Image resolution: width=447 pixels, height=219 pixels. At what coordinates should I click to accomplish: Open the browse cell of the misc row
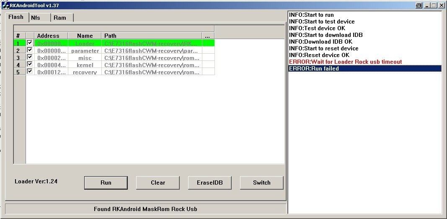click(x=208, y=57)
